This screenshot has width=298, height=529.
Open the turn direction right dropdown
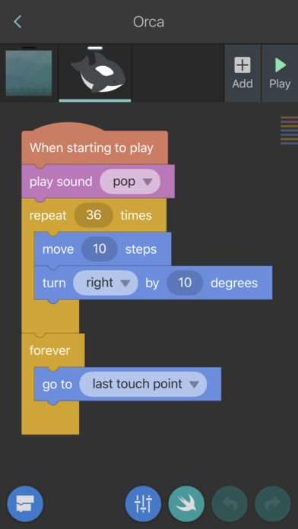(x=106, y=283)
